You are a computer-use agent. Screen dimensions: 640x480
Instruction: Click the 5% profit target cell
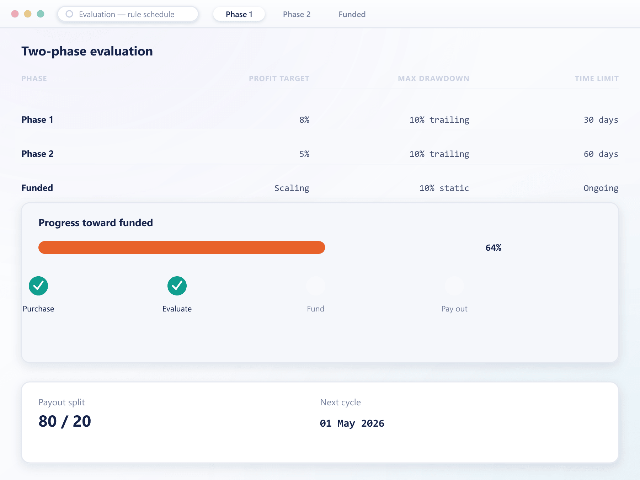pyautogui.click(x=304, y=154)
